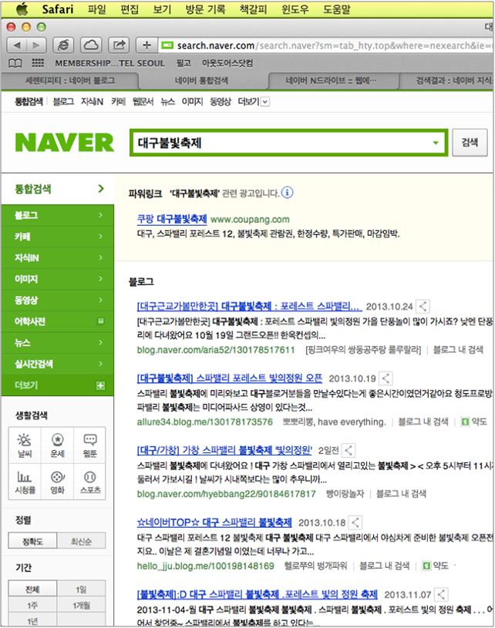Expand 더보기 plus in green sidebar

pyautogui.click(x=99, y=385)
